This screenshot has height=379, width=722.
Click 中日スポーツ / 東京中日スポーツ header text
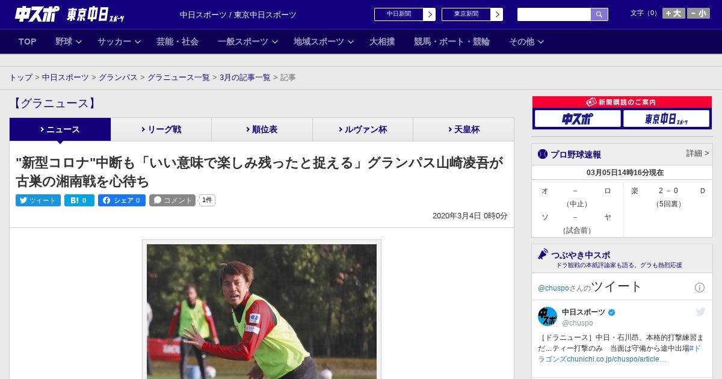pos(238,15)
